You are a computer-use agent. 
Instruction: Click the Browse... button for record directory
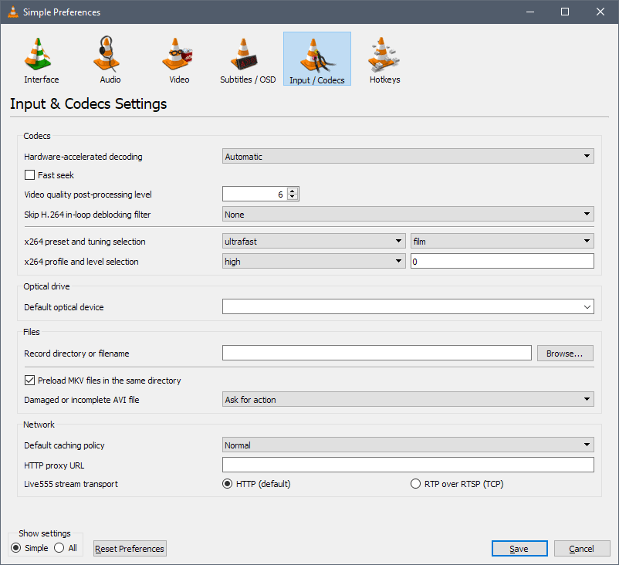coord(565,354)
